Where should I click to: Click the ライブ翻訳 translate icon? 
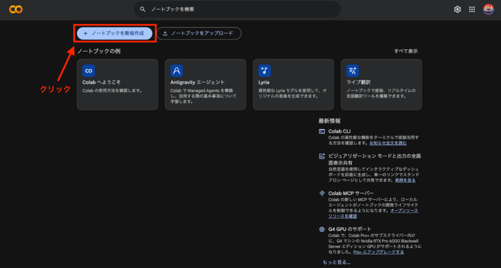[x=353, y=71]
